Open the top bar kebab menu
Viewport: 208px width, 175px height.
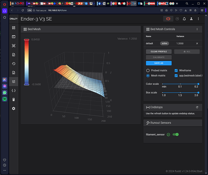[198, 19]
